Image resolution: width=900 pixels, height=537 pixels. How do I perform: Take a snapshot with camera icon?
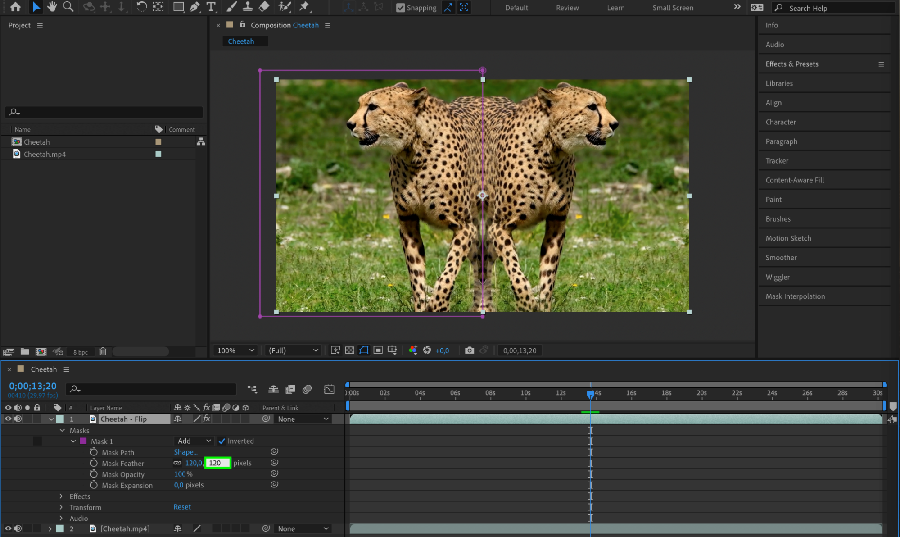pyautogui.click(x=469, y=350)
